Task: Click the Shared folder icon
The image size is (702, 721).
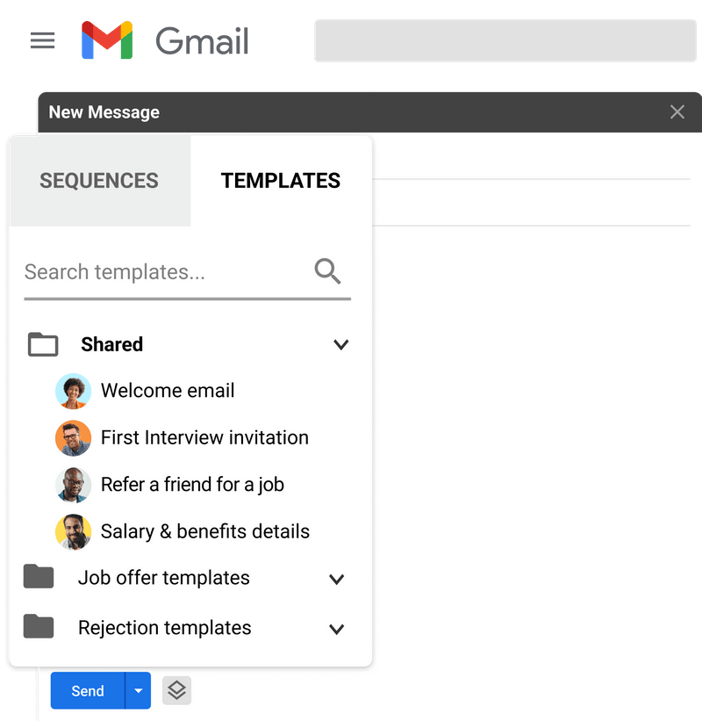Action: point(42,344)
